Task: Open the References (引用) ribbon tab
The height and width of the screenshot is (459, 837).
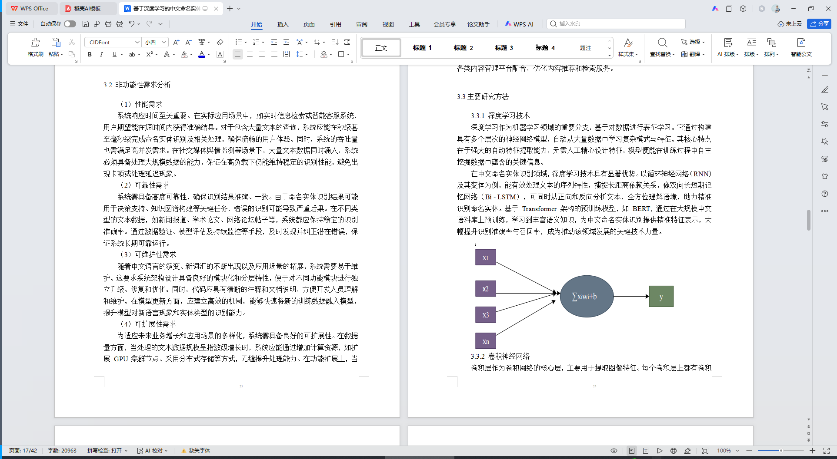Action: pyautogui.click(x=336, y=24)
